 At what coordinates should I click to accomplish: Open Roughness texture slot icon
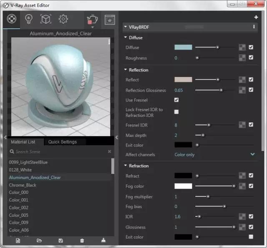[242, 58]
